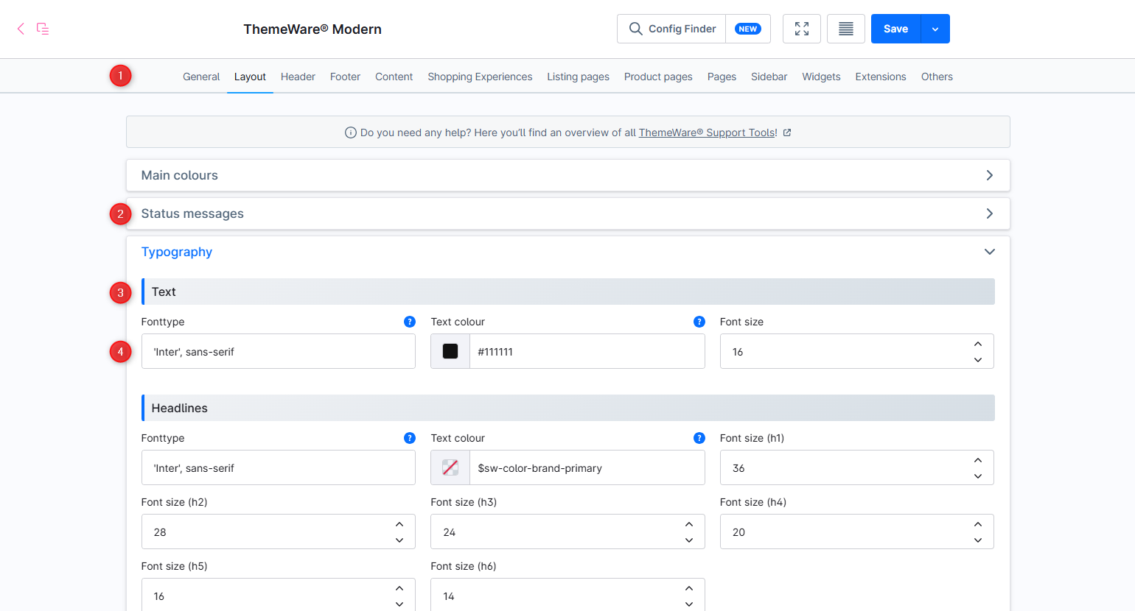The height and width of the screenshot is (611, 1135).
Task: Switch to the General tab
Action: 201,77
